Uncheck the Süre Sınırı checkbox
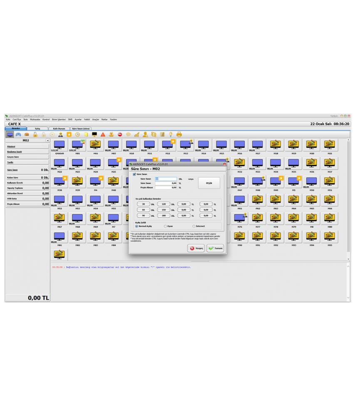 (134, 174)
